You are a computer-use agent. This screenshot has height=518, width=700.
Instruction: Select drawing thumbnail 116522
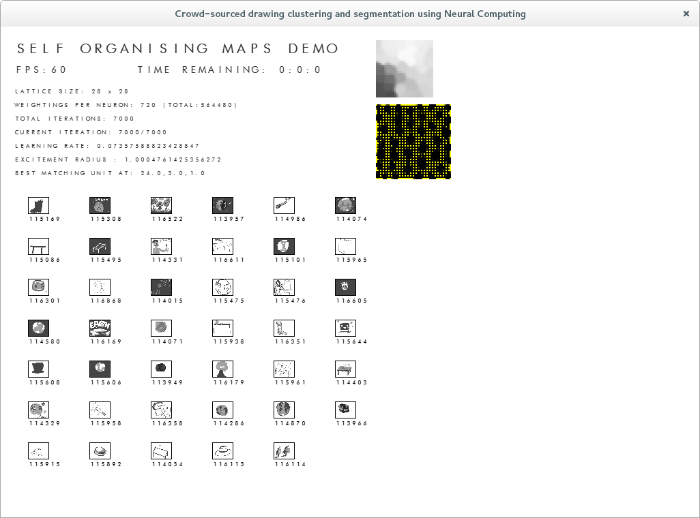[x=161, y=206]
